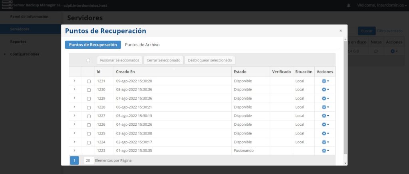Viewport: 409px width, 174px height.
Task: Check the box for recovery point 1225
Action: tap(89, 134)
